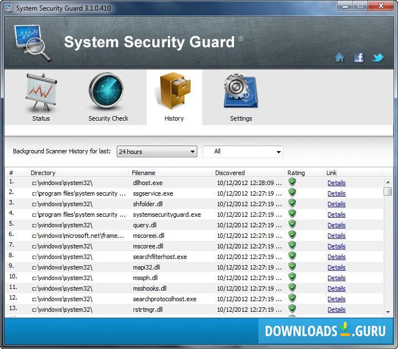This screenshot has width=398, height=349.
Task: Open Details link for rstrtmgr.dll
Action: [x=336, y=310]
